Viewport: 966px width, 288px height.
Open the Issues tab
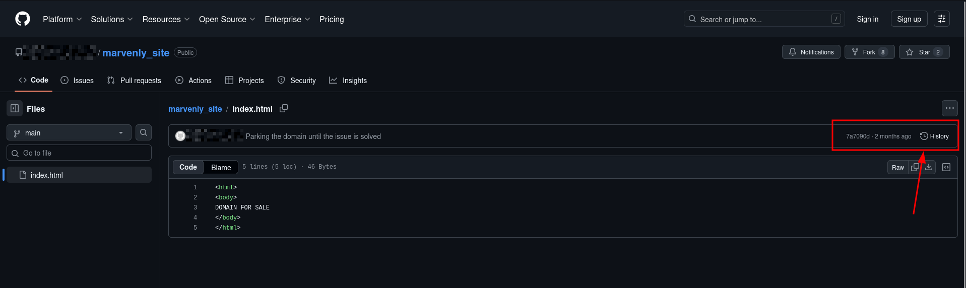77,81
